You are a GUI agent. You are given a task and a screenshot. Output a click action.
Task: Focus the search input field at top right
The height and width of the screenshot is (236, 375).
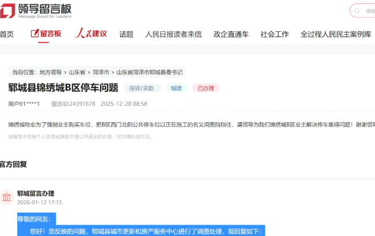[x=368, y=11]
